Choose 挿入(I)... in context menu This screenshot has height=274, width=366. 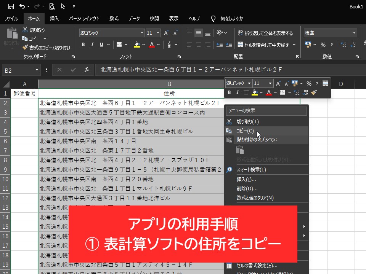coord(266,179)
